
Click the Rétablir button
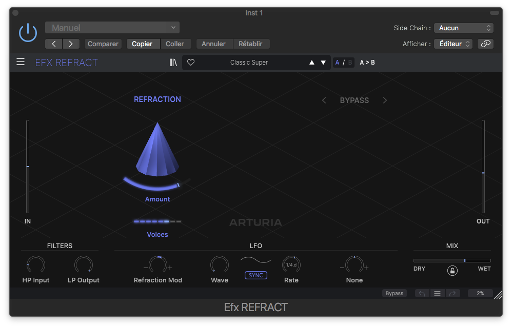(x=250, y=44)
